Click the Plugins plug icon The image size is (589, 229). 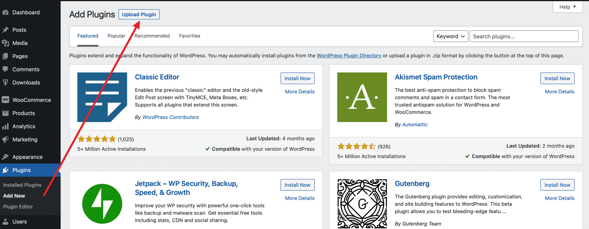5,170
